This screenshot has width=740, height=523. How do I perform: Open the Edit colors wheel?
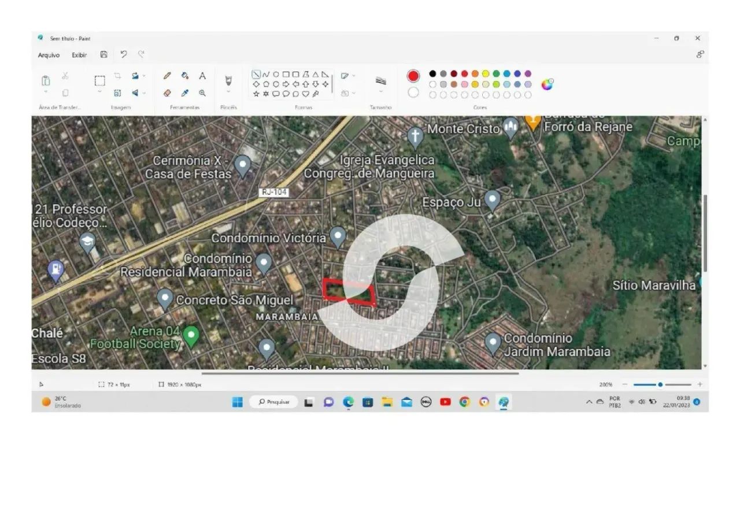[547, 84]
